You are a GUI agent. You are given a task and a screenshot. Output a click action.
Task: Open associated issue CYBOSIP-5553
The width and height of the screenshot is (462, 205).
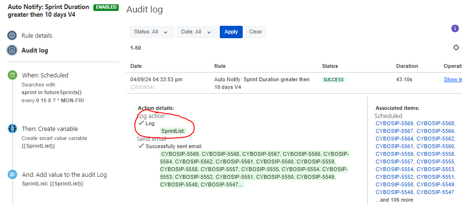tap(436, 169)
